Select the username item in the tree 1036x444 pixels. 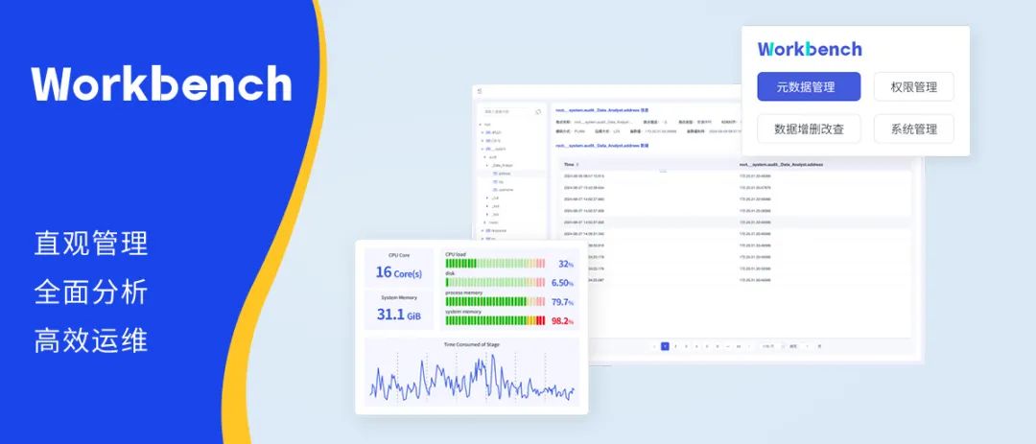[503, 190]
